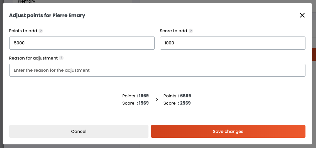316x148 pixels.
Task: Save changes to Pierre Emary's points
Action: 228,131
